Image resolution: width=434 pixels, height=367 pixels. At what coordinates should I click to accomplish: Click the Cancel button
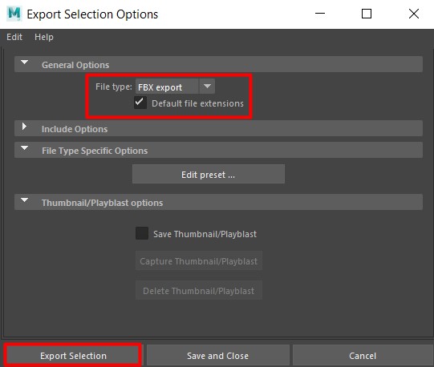pyautogui.click(x=363, y=356)
